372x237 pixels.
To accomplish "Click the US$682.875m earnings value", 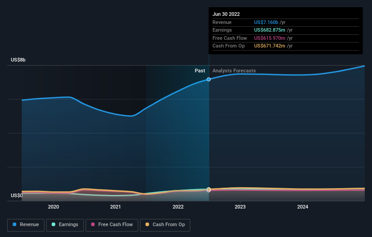I will point(270,30).
